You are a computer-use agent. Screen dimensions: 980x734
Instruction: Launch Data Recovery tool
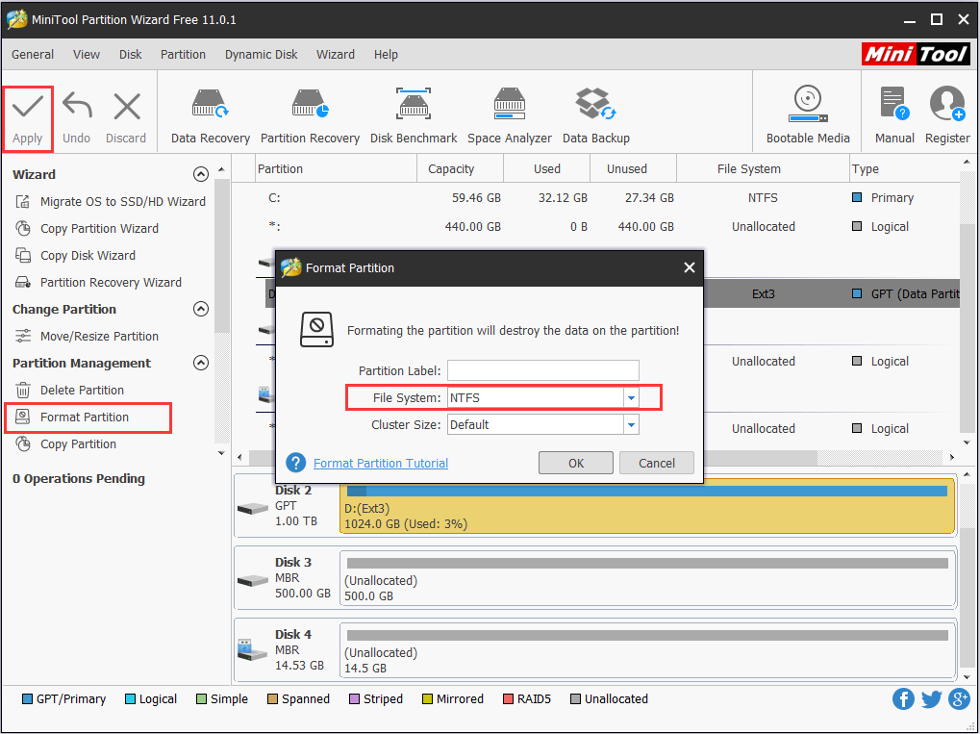pyautogui.click(x=210, y=116)
